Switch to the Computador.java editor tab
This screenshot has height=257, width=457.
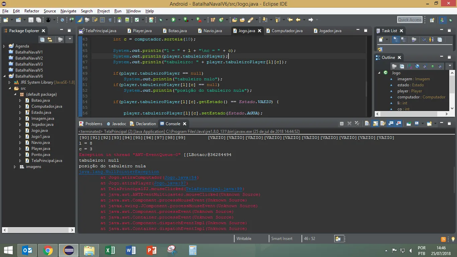(x=287, y=31)
